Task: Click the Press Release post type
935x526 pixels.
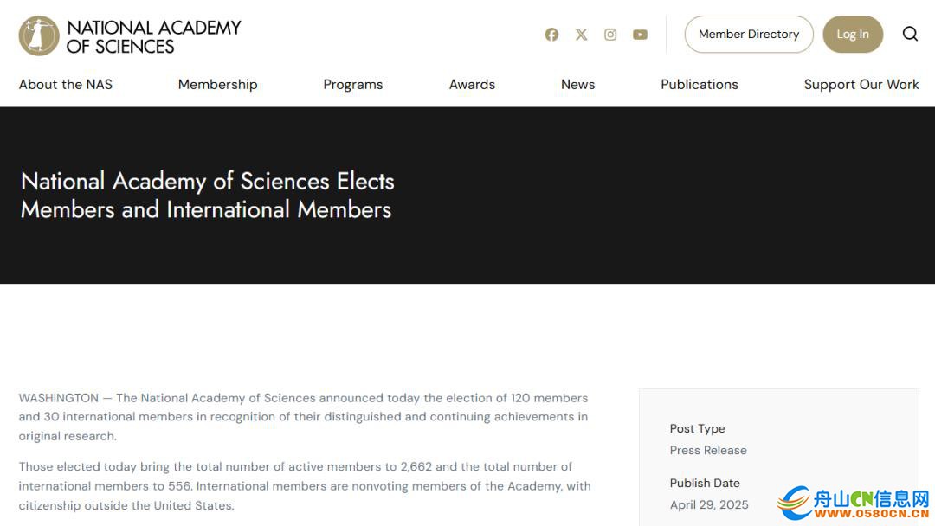Action: [708, 451]
